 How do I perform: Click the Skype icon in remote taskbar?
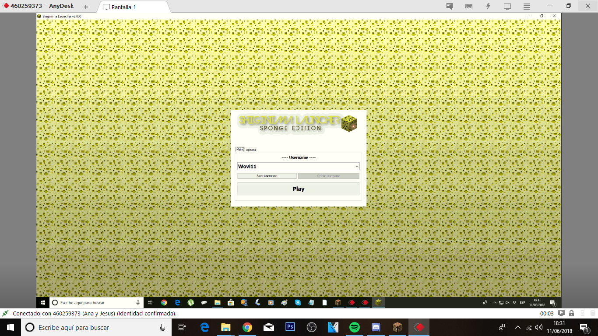coord(298,302)
